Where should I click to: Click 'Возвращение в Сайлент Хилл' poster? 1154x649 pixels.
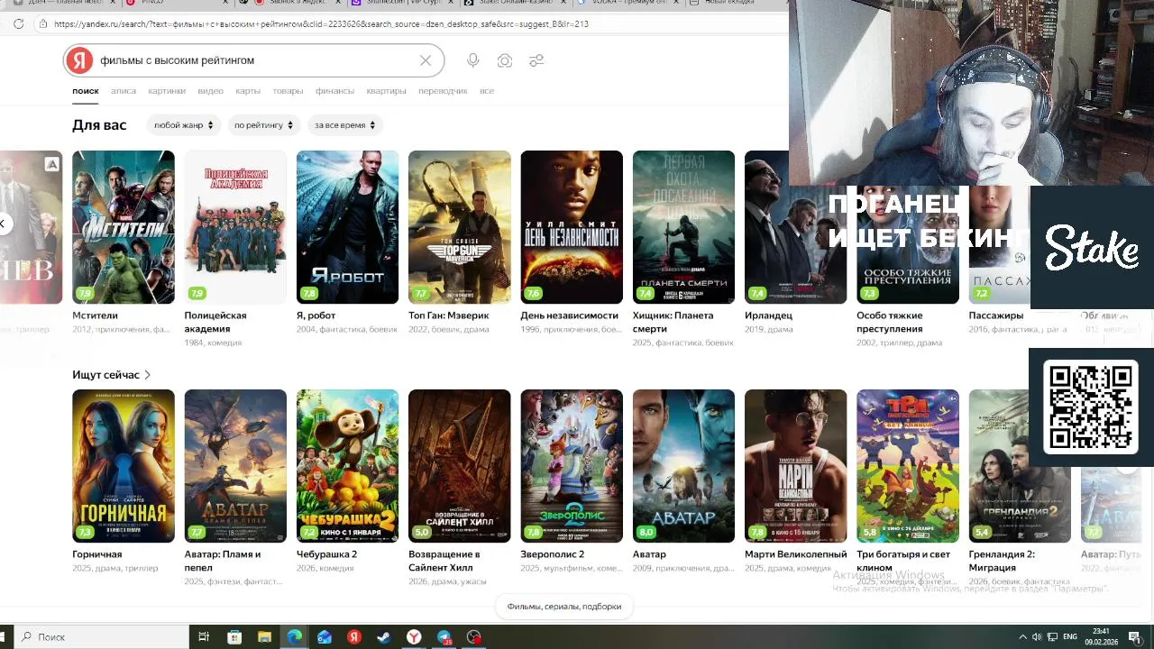click(x=459, y=466)
